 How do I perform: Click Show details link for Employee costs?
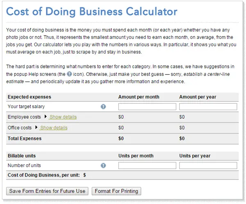(63, 117)
